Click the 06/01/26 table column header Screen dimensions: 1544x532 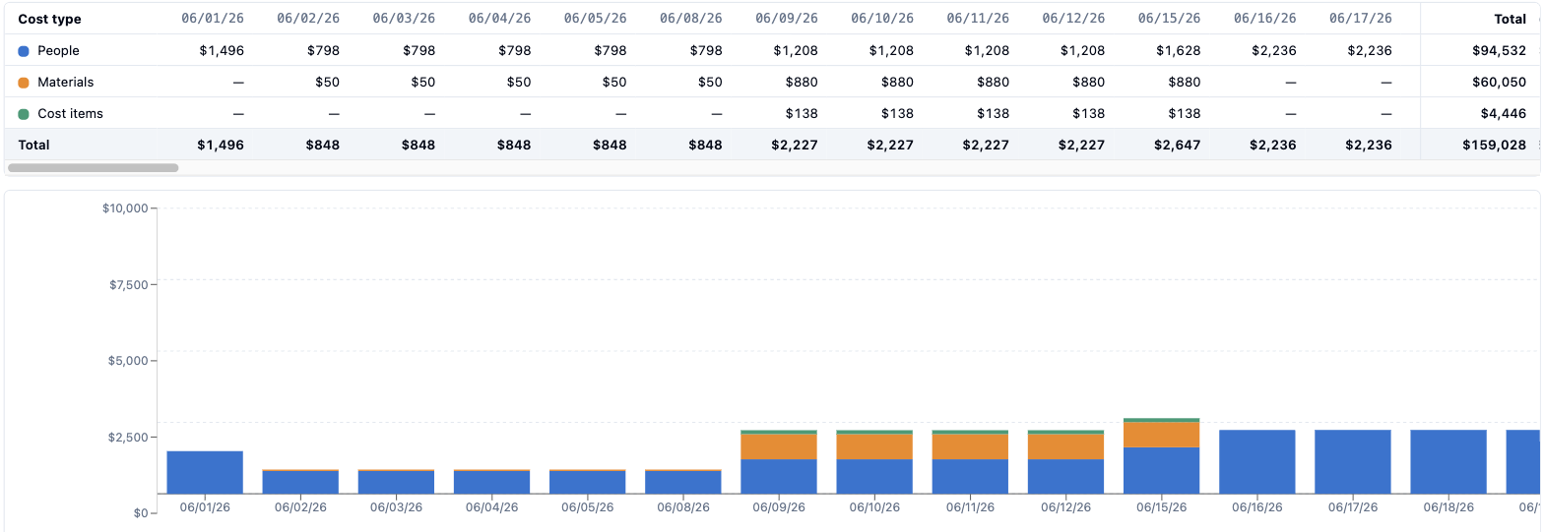click(x=213, y=19)
